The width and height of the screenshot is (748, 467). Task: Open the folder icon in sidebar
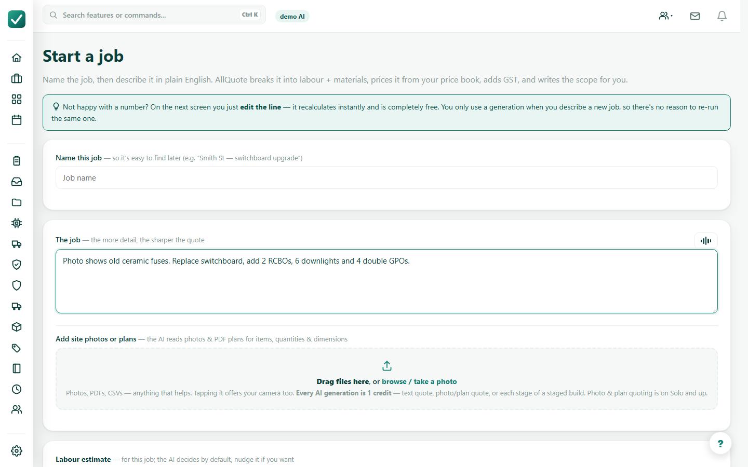pyautogui.click(x=17, y=202)
